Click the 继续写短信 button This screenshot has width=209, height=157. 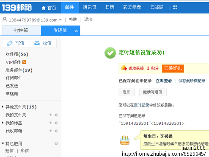pos(153,93)
